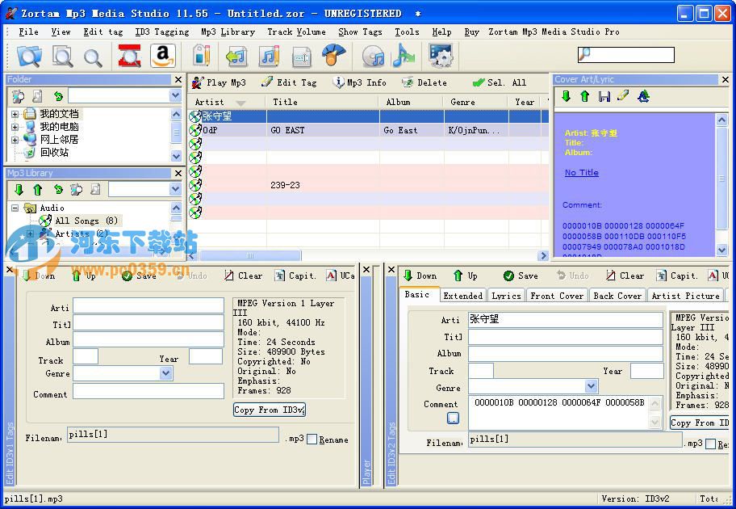This screenshot has width=736, height=509.
Task: Click the red Zortam tagging icon in toolbar
Action: pyautogui.click(x=132, y=56)
